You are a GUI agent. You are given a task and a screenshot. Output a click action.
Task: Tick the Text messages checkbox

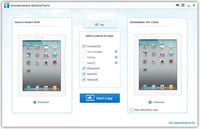click(x=84, y=52)
